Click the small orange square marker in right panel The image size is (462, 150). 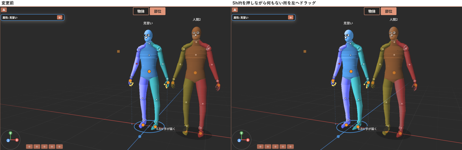305,51
